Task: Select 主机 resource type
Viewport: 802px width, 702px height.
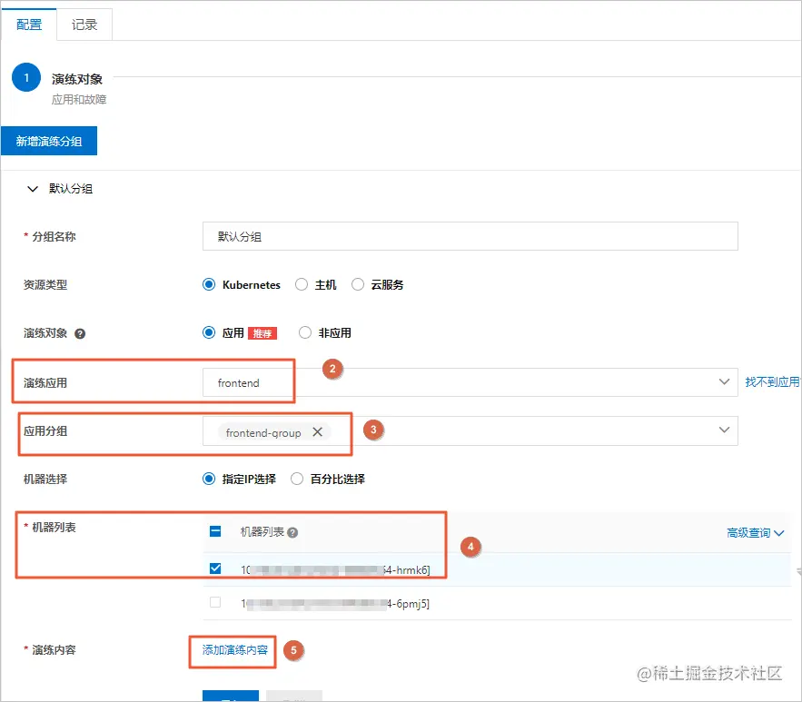Action: pos(302,284)
